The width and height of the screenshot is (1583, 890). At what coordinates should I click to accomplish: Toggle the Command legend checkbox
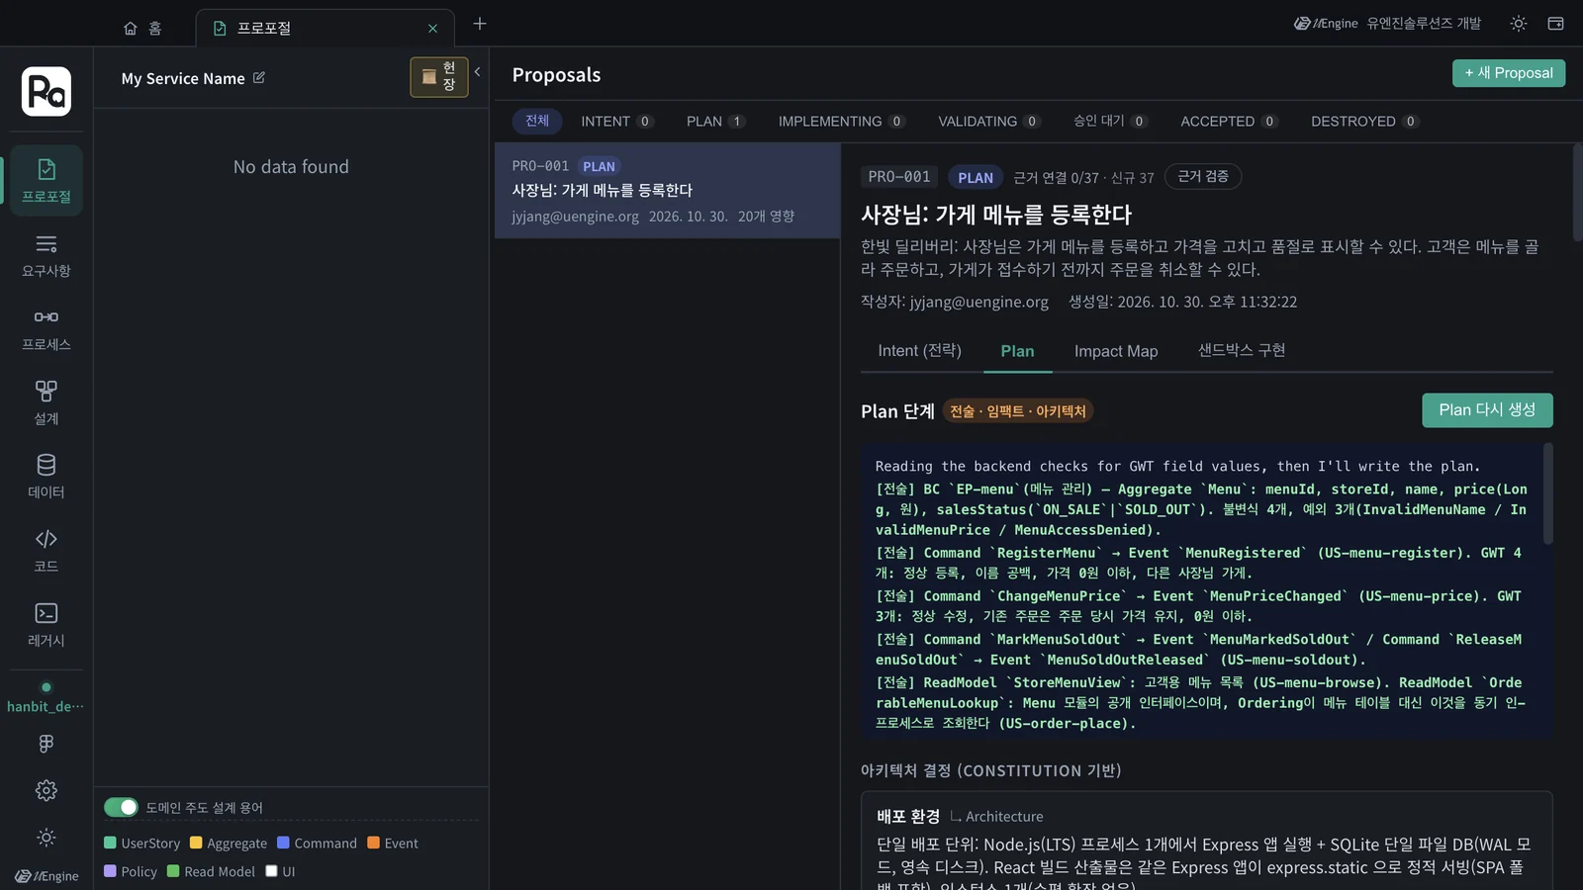(283, 843)
